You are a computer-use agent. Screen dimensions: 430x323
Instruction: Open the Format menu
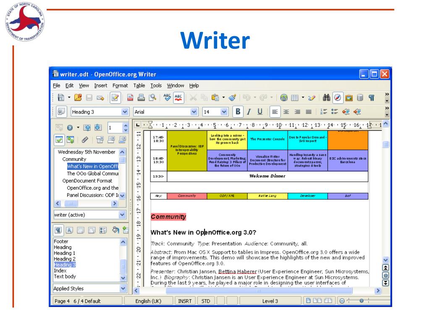pos(120,85)
